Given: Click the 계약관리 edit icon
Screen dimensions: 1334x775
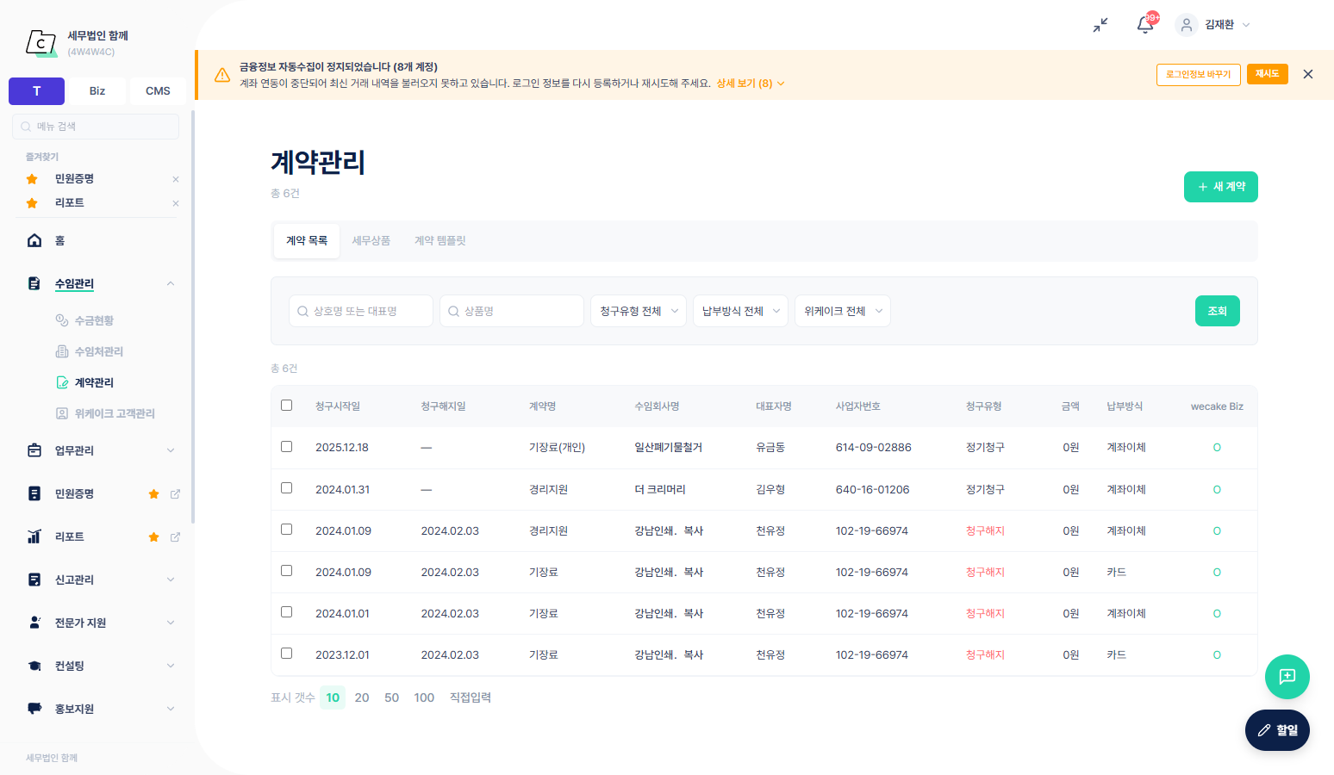Looking at the screenshot, I should click(x=62, y=382).
